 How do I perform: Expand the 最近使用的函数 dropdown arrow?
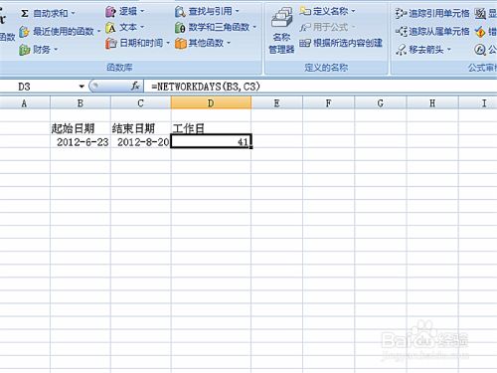coord(98,32)
